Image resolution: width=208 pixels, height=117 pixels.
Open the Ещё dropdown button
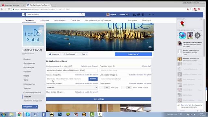pyautogui.click(x=83, y=54)
